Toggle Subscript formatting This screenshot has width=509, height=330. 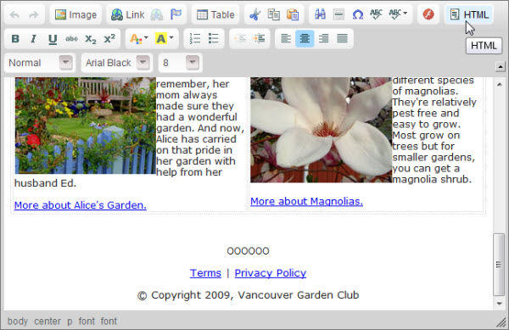[91, 39]
